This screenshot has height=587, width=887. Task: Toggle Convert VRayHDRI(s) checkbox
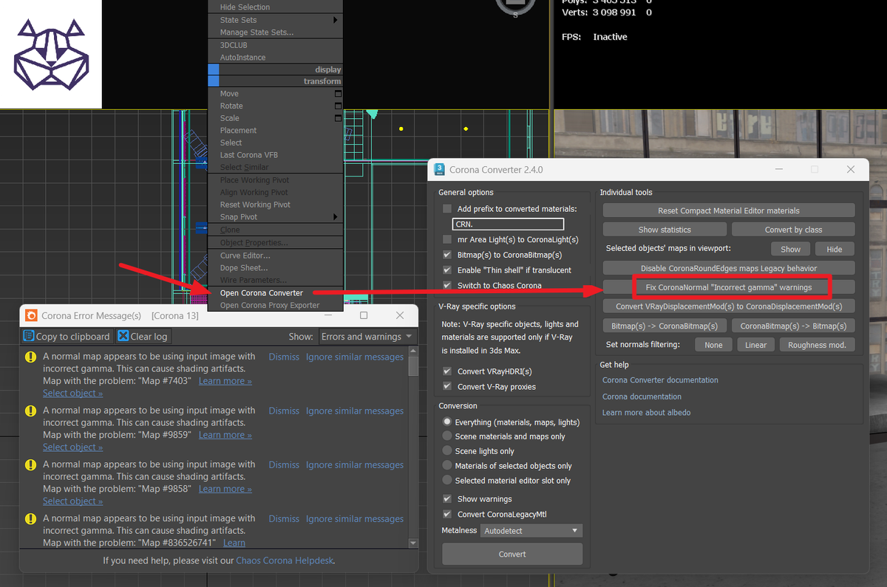coord(447,371)
